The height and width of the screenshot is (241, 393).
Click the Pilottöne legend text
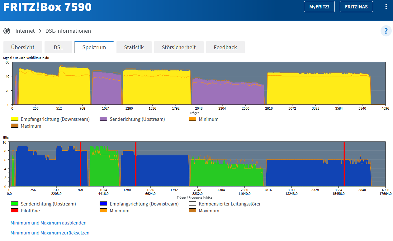30,210
